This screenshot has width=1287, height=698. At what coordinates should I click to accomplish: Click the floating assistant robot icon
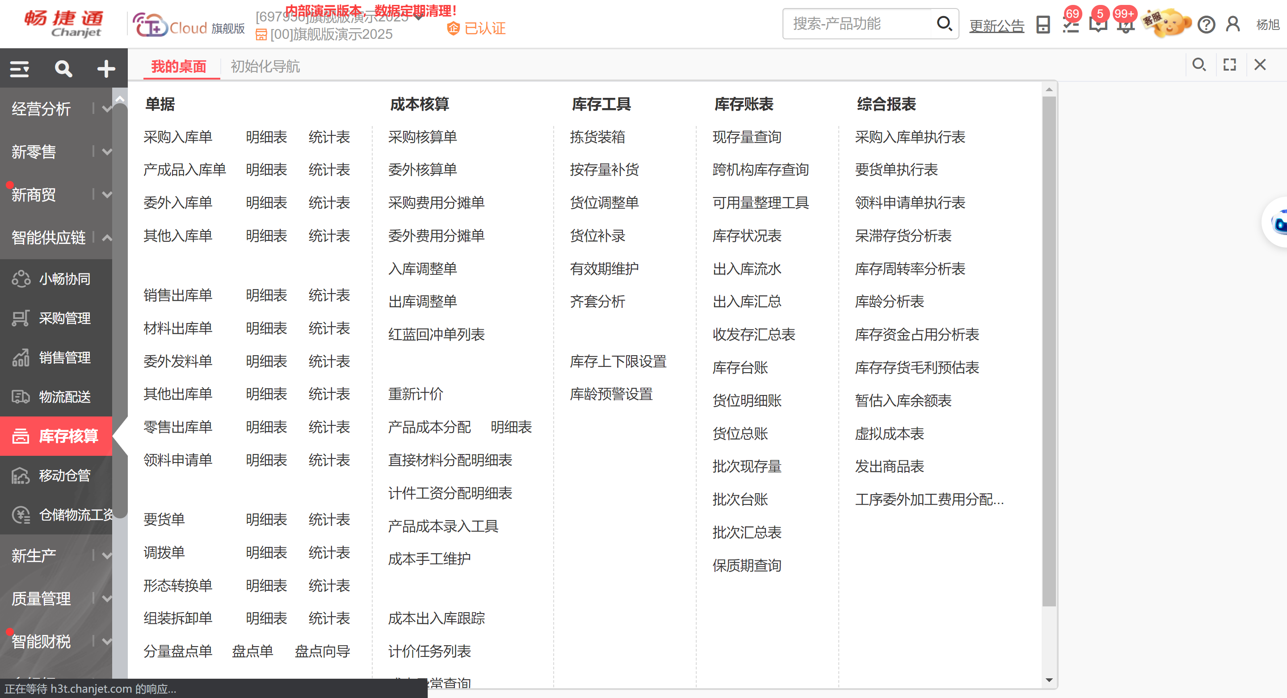click(1278, 223)
